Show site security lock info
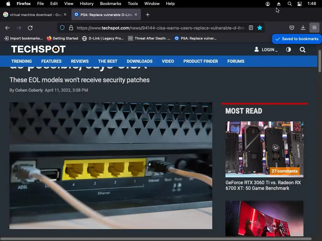 pyautogui.click(x=71, y=28)
